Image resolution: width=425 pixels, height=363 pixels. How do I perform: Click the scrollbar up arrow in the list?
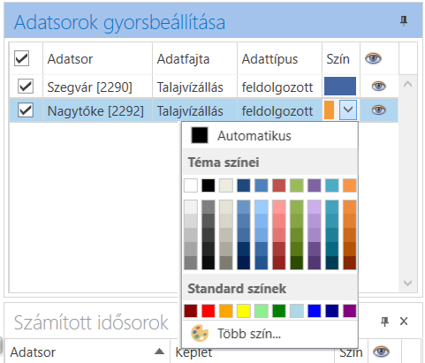[407, 85]
